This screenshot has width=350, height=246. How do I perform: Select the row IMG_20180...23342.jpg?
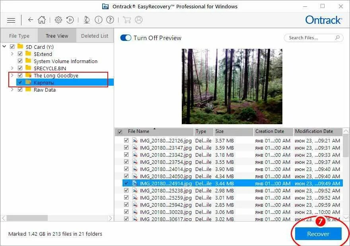[232, 155]
